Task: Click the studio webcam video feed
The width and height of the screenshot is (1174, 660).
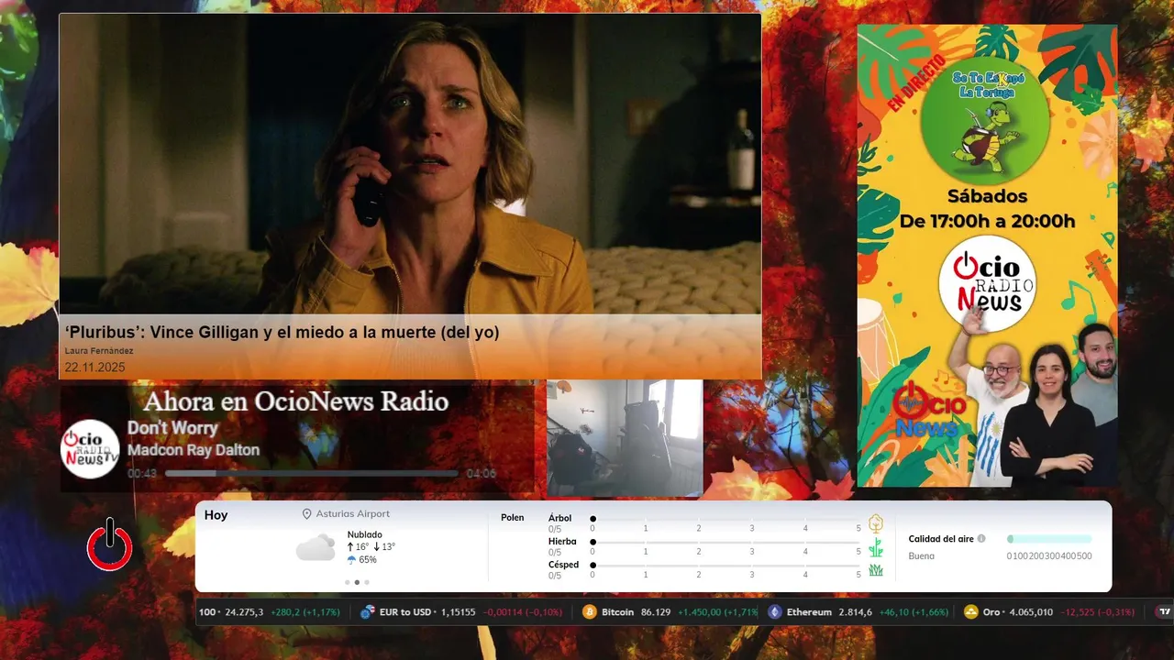Action: 625,438
